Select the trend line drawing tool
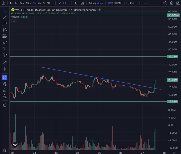This screenshot has width=181, height=154. [5, 17]
